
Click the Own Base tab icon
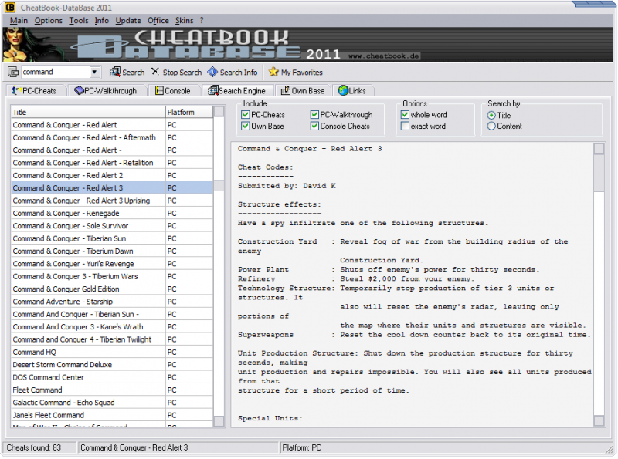(285, 91)
